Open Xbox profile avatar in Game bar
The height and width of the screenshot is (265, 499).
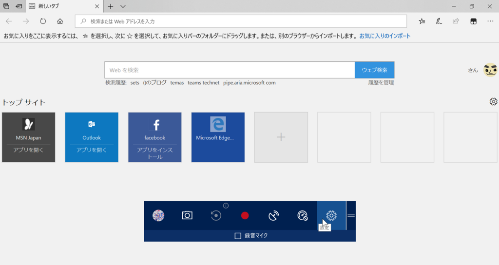158,215
